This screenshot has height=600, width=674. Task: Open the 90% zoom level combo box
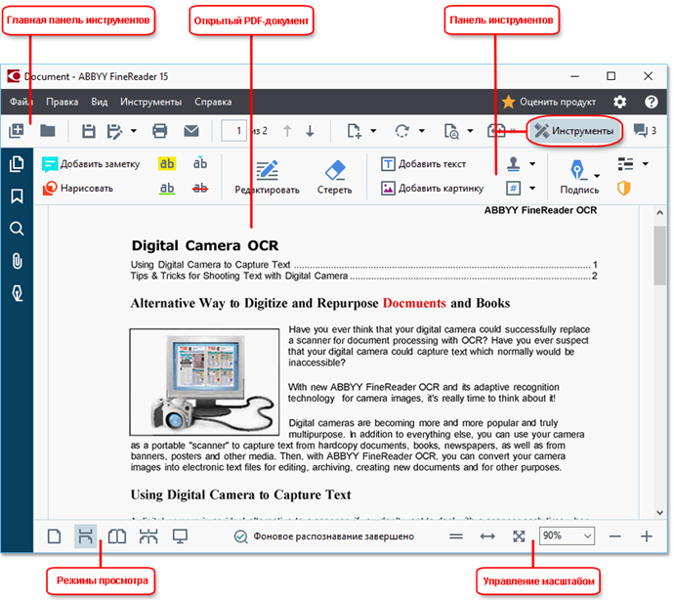pyautogui.click(x=567, y=536)
